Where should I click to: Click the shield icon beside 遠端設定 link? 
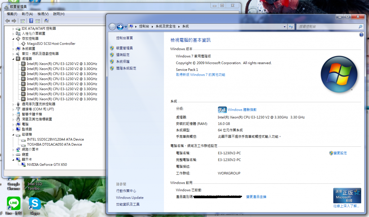click(112, 55)
